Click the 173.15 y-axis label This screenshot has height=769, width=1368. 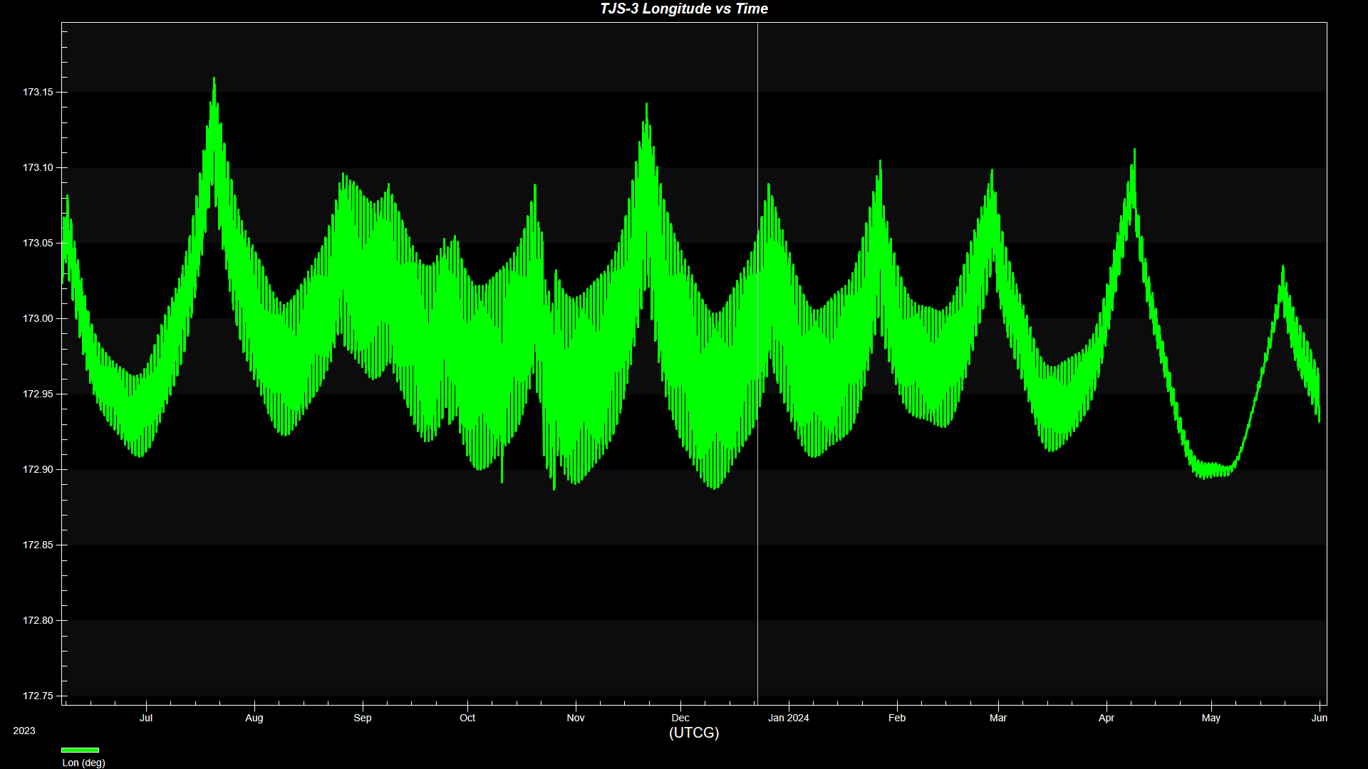[38, 93]
